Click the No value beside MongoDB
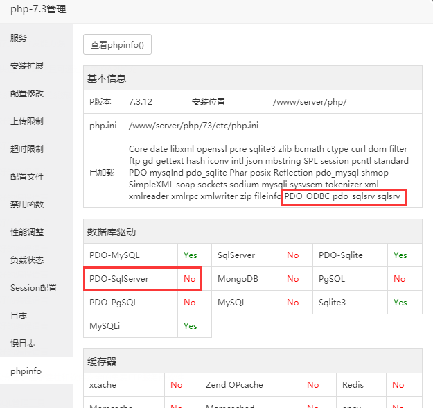433x408 pixels. point(293,278)
